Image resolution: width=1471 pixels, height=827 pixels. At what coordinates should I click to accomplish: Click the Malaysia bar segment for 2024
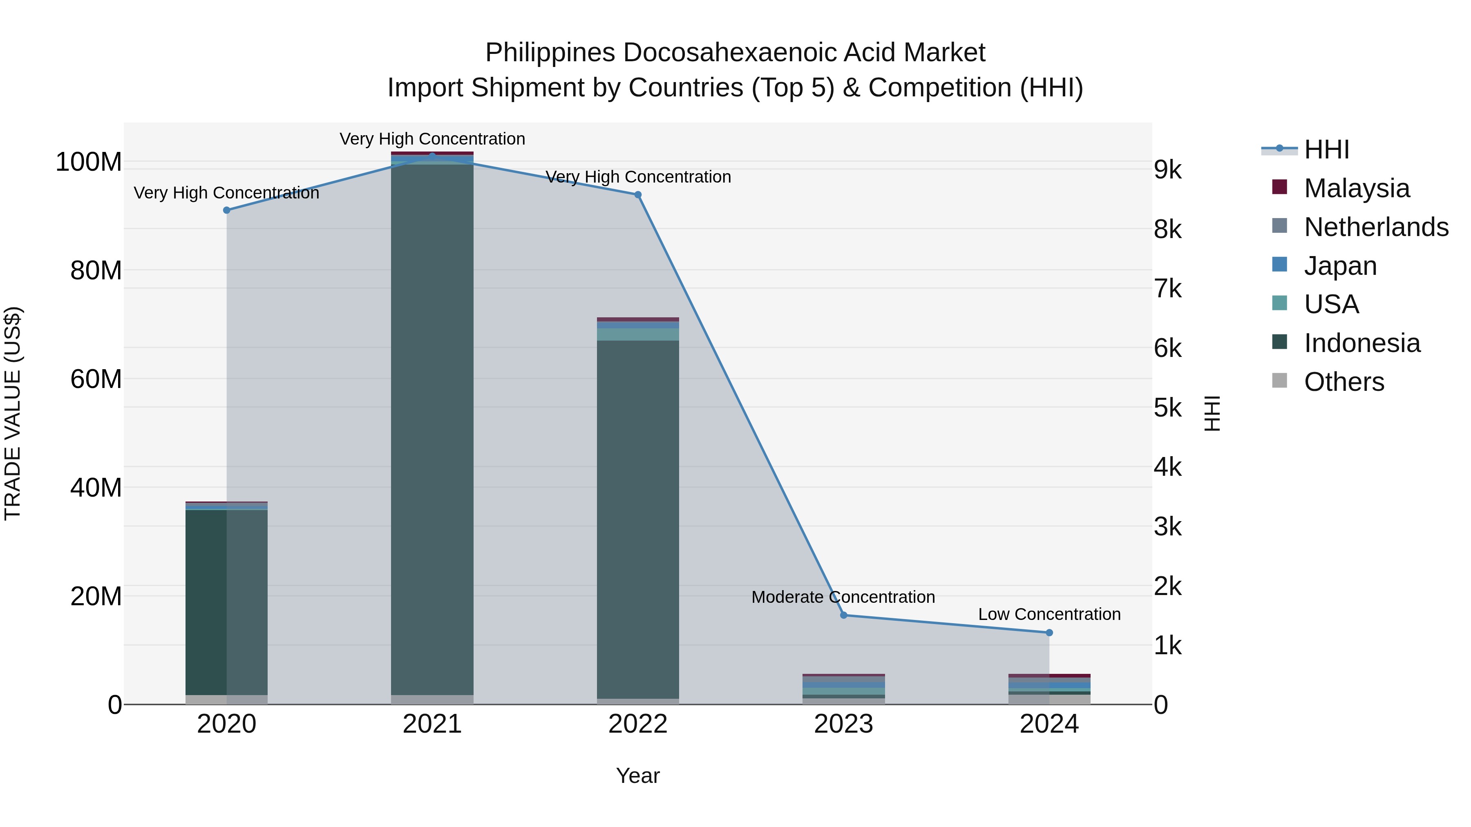1049,676
